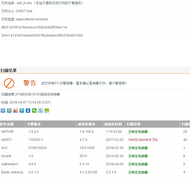Click the scan time 2018-04-07 13:54:29 line
The height and width of the screenshot is (178, 190).
click(x=26, y=102)
